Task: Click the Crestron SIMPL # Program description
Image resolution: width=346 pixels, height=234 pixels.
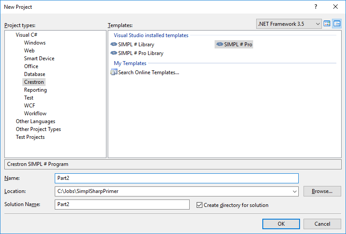Action: coord(38,164)
